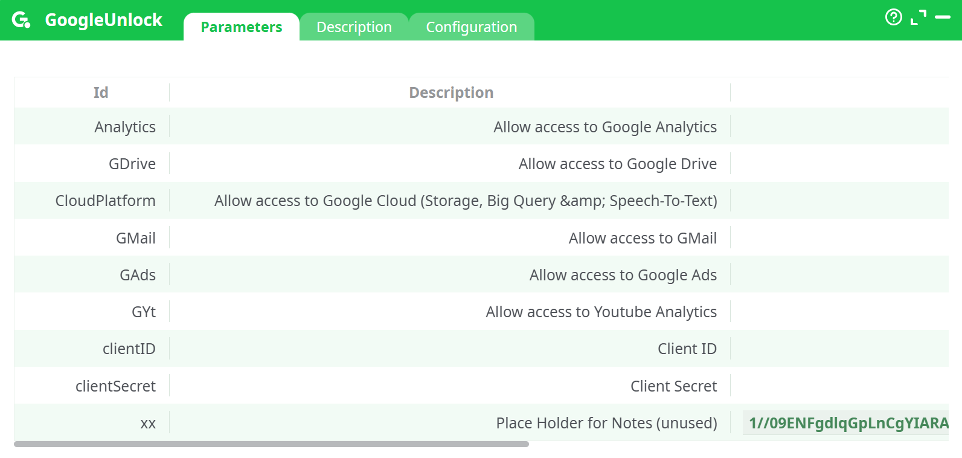
Task: Open the Description tab
Action: 354,27
